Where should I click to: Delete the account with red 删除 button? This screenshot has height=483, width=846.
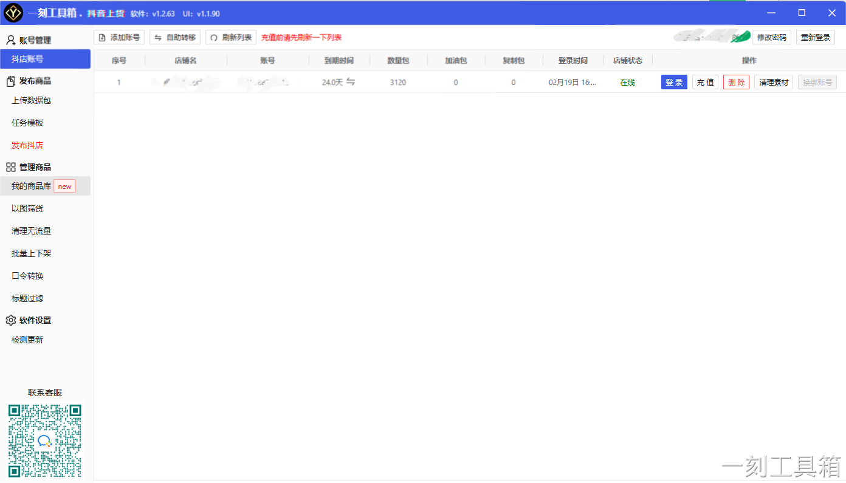[736, 83]
